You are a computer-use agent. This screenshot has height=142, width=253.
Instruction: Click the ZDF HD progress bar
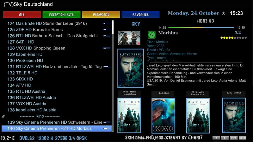[x=107, y=30]
